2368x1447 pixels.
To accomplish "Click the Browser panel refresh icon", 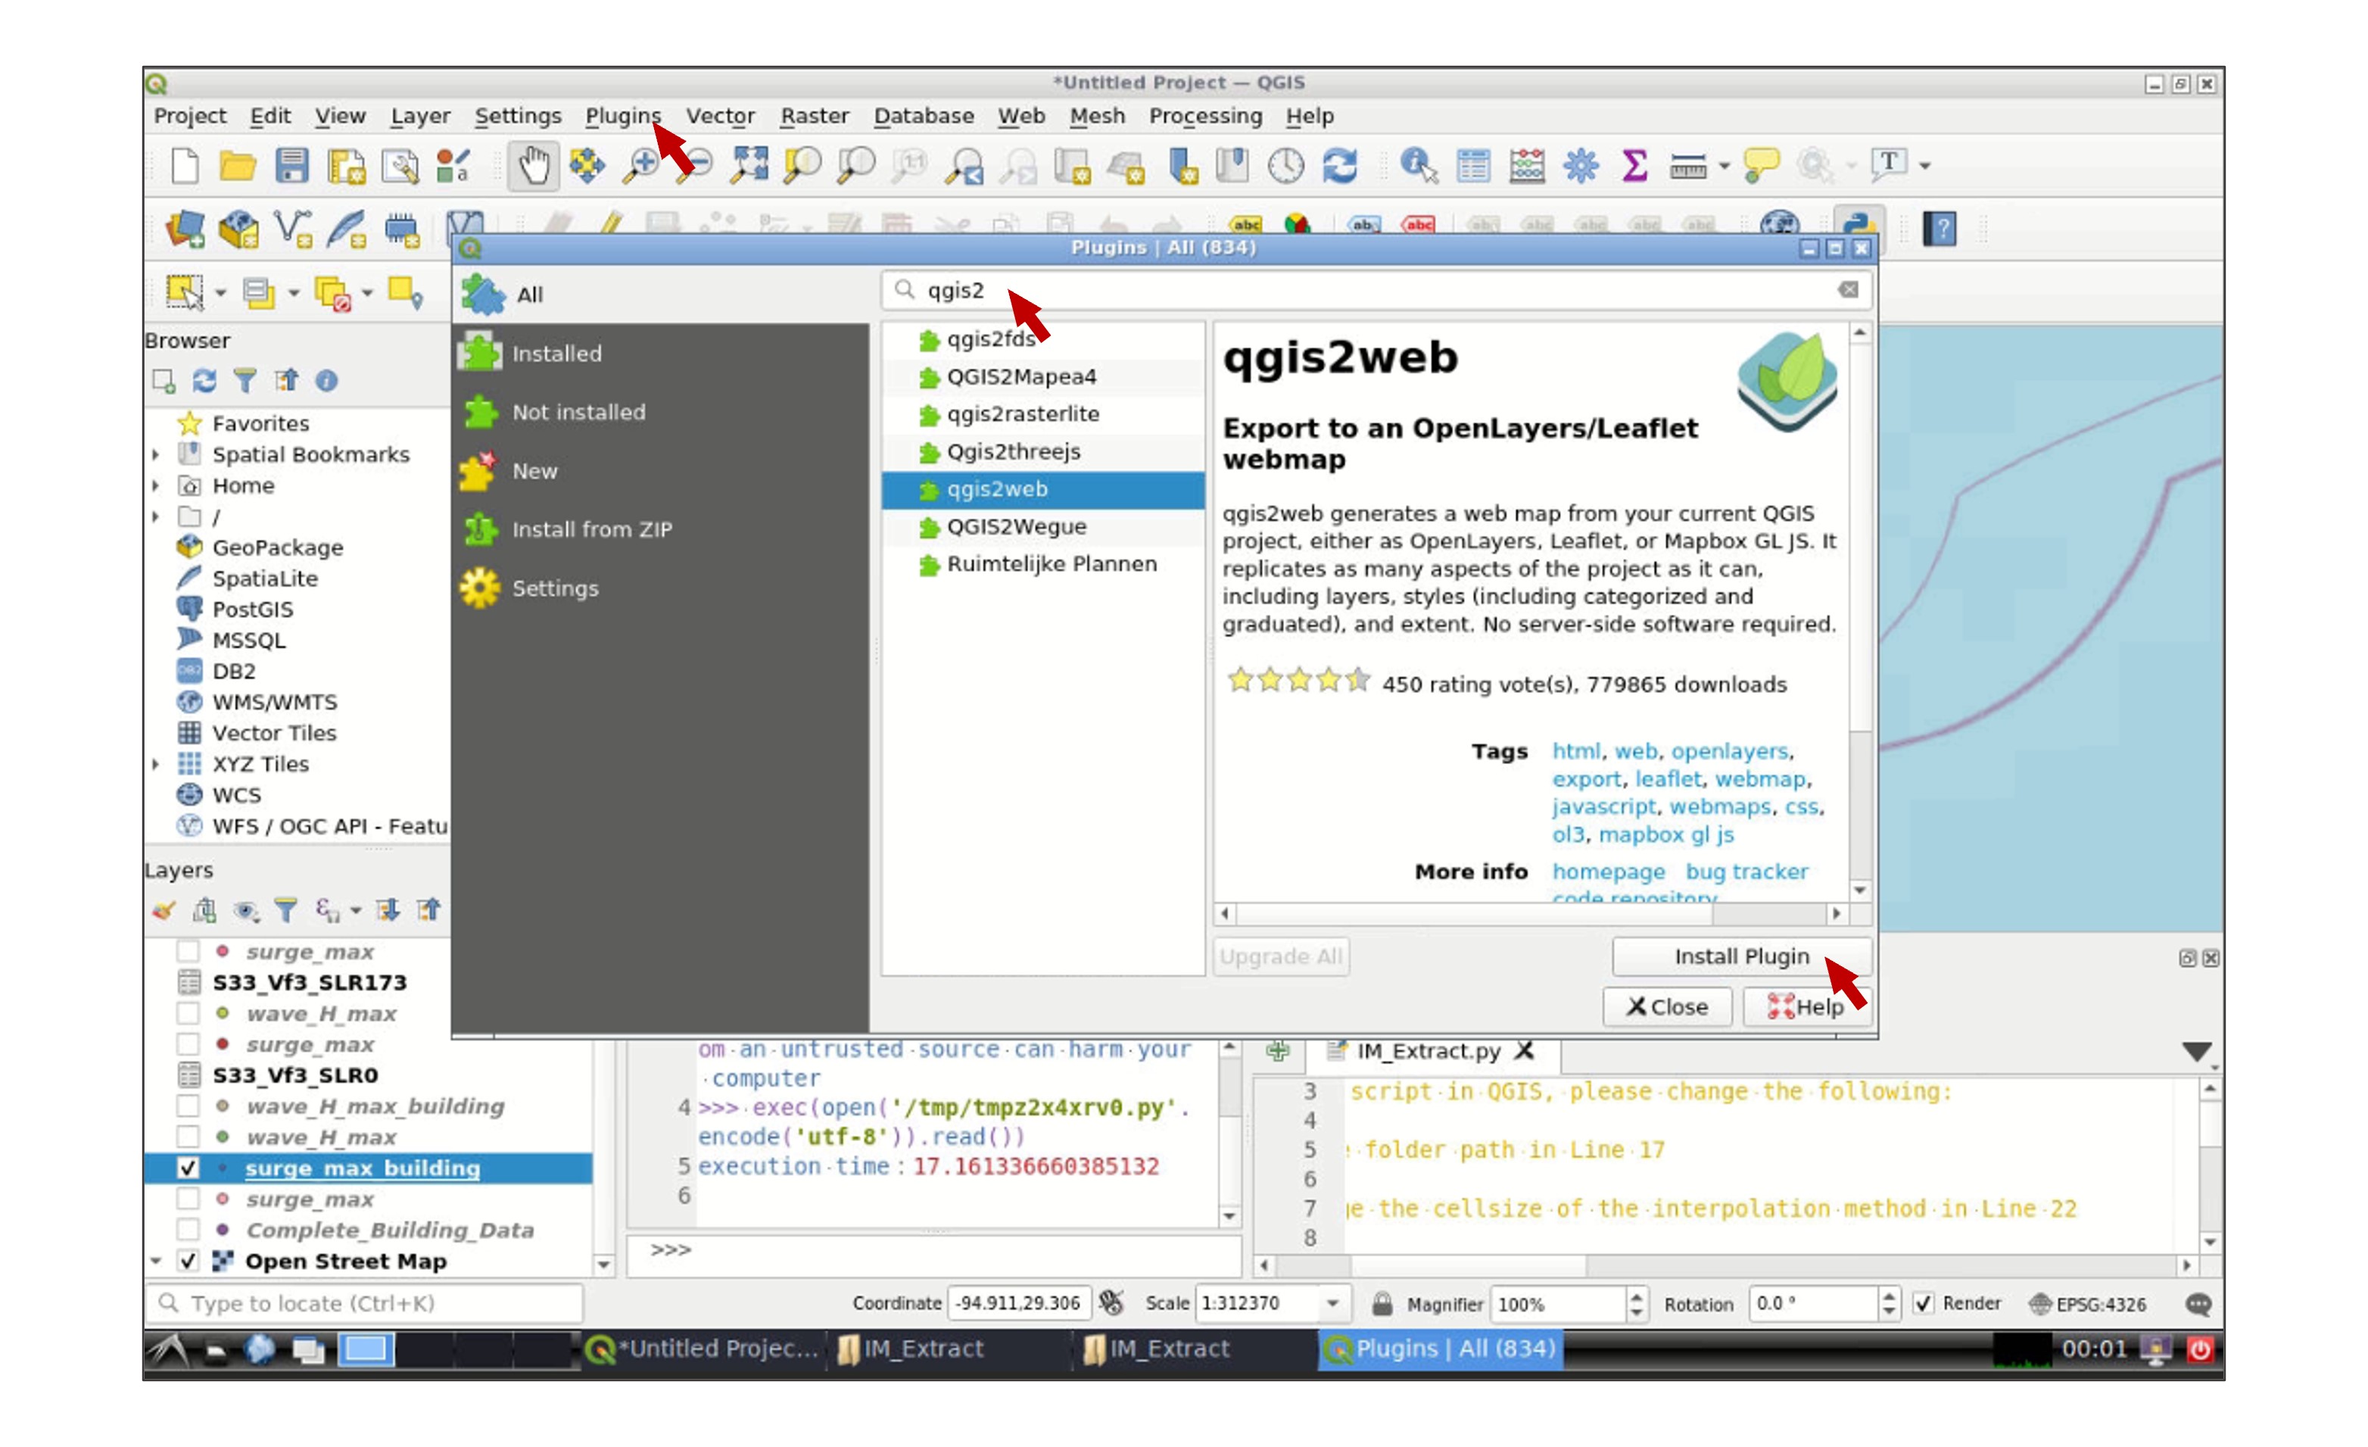I will pos(204,381).
